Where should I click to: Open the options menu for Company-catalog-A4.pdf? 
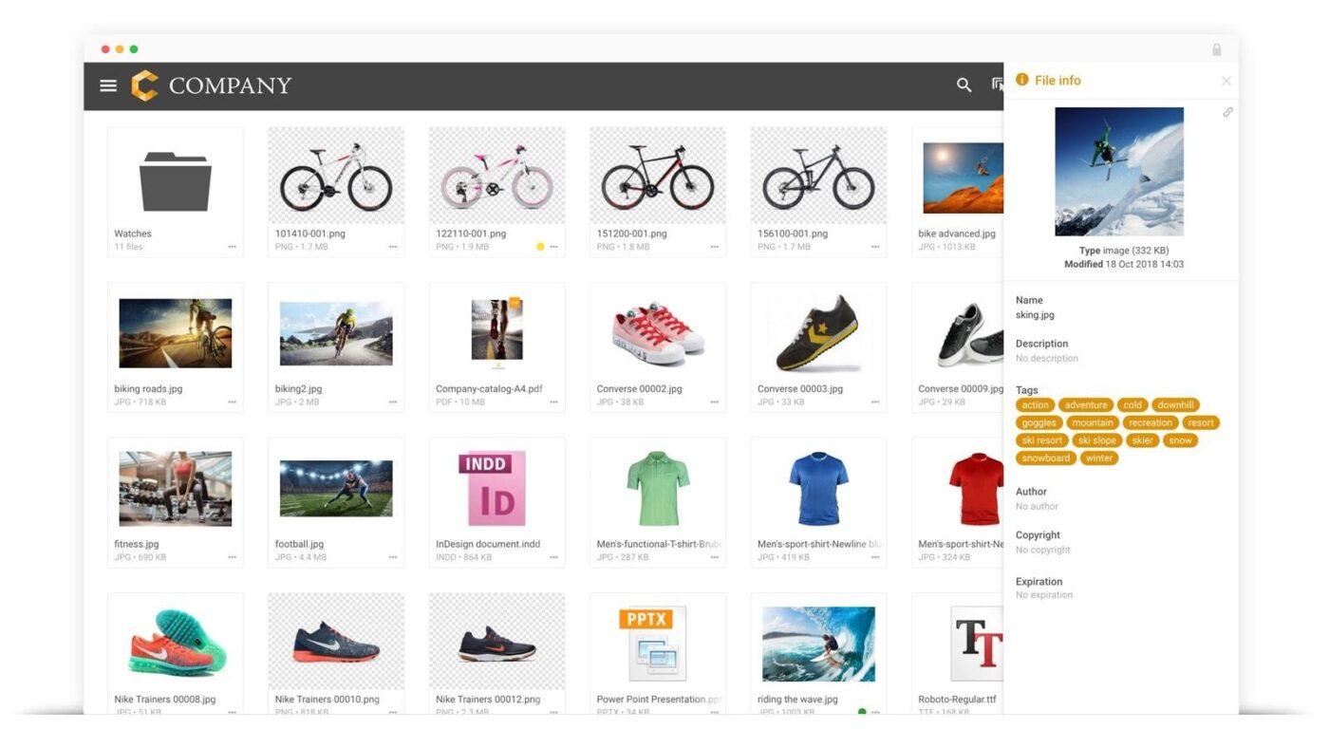pos(553,402)
